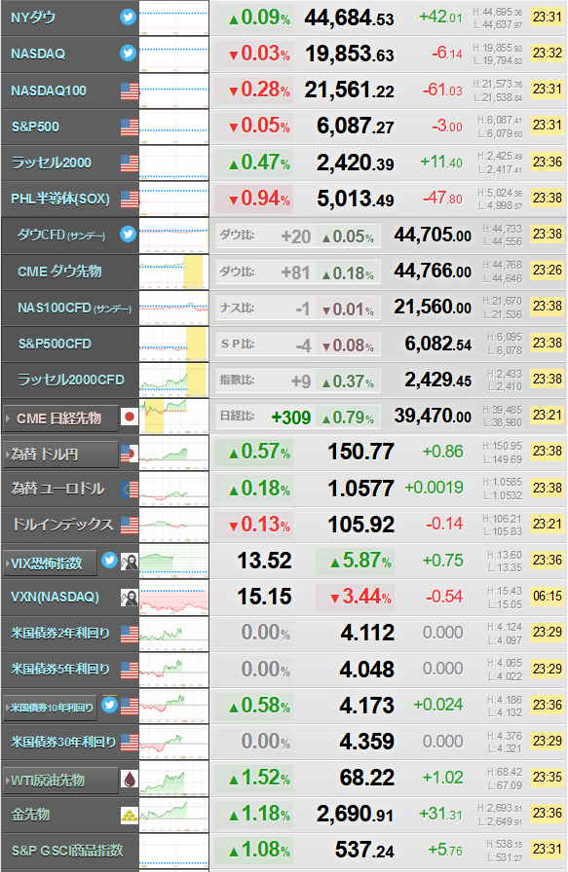This screenshot has width=568, height=872.
Task: Click the EU flag beside 為替 ユーロドル
Action: [130, 490]
